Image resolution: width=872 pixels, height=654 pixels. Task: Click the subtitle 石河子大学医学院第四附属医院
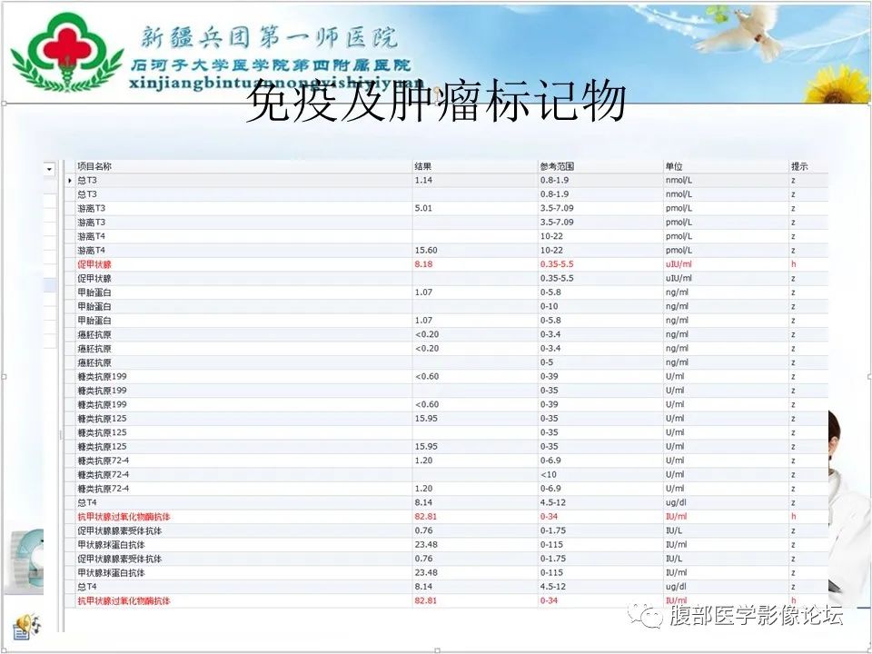pos(271,65)
